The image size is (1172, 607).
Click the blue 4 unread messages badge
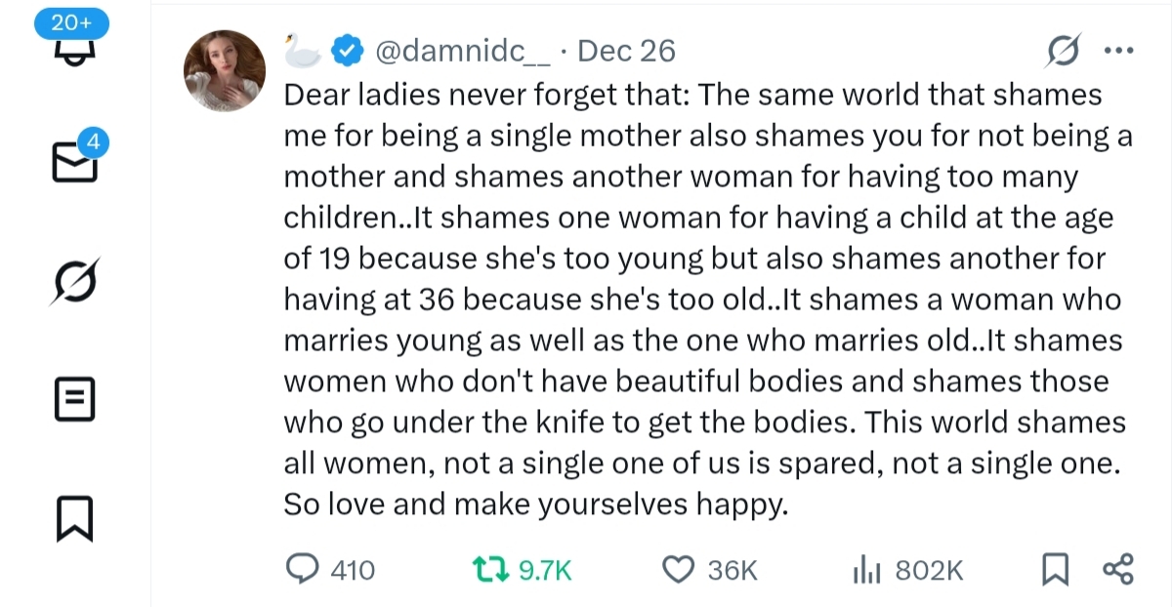(x=93, y=142)
